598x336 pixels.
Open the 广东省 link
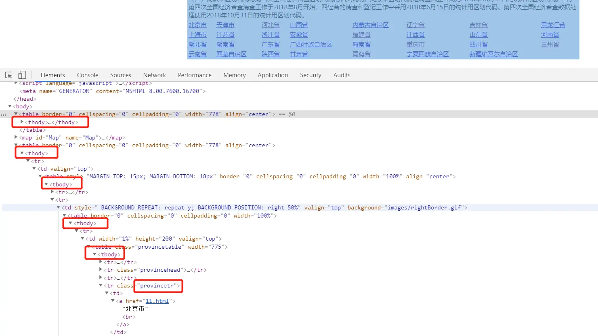(271, 44)
